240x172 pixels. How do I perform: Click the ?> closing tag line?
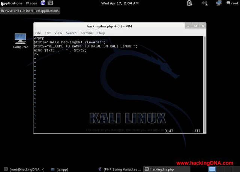click(36, 54)
